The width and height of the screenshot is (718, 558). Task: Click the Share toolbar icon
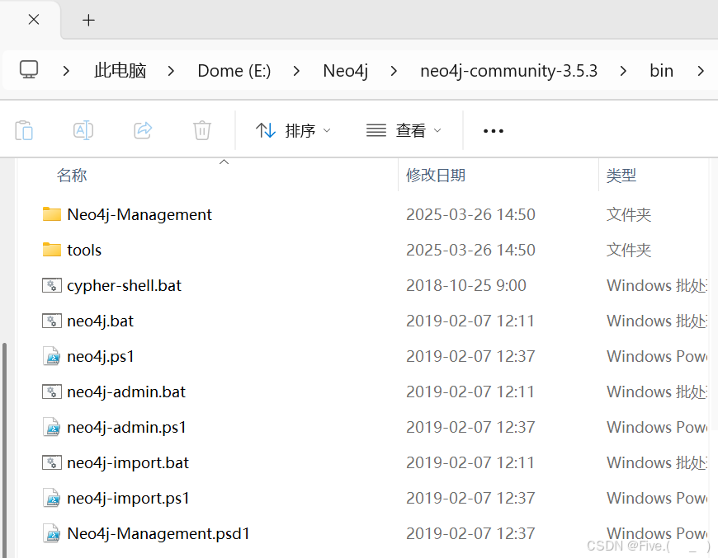pyautogui.click(x=143, y=130)
